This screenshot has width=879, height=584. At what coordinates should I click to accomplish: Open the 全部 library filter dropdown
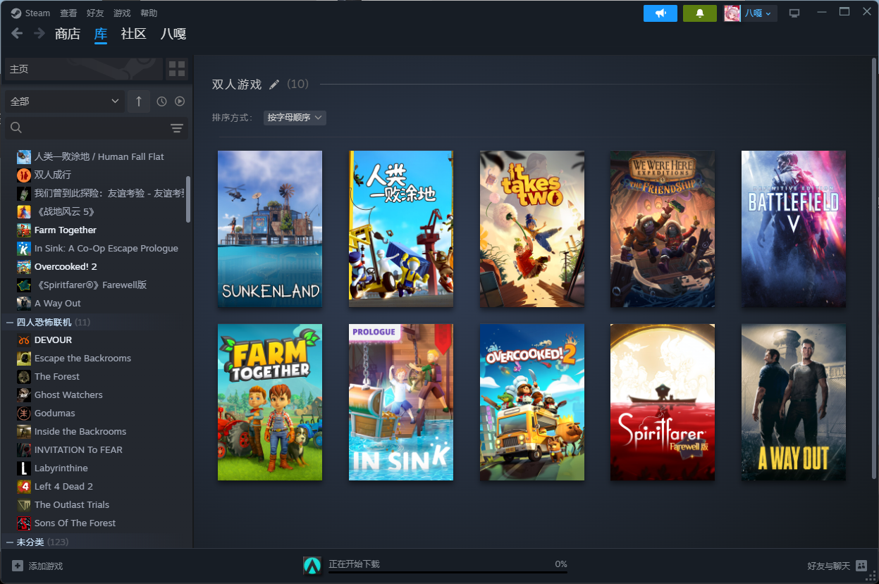pyautogui.click(x=65, y=101)
